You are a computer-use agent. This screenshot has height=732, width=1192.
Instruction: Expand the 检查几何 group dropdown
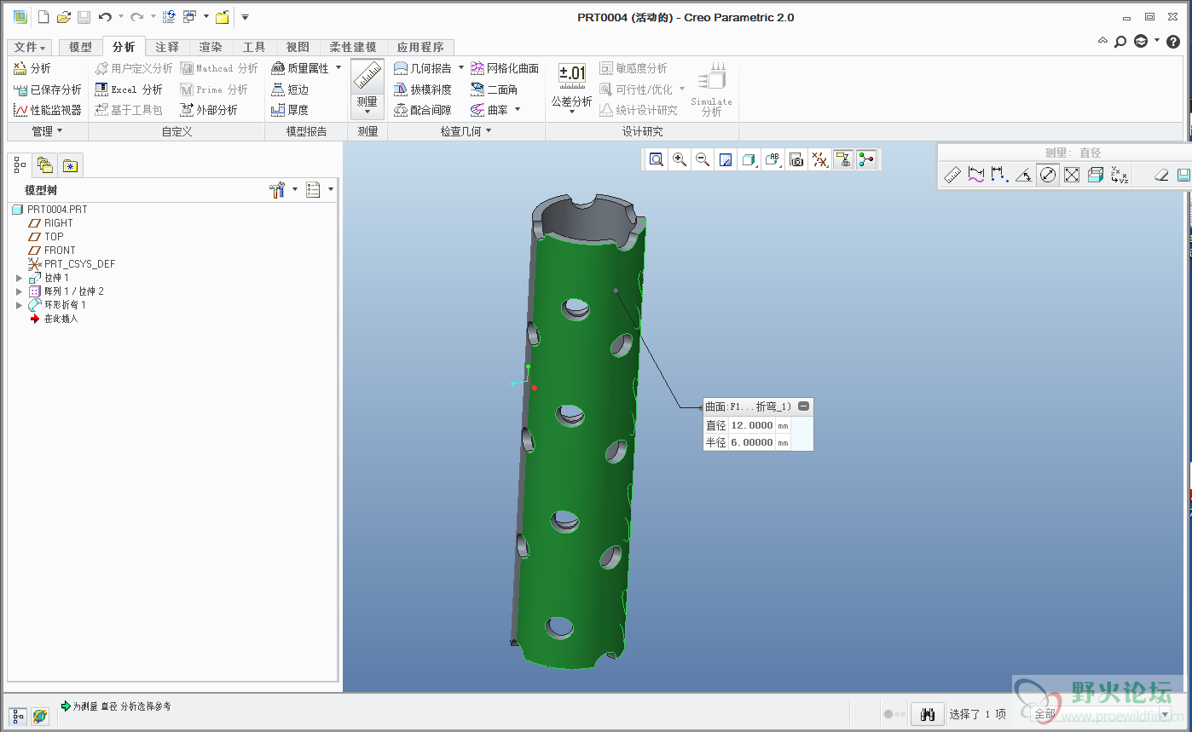pos(466,131)
